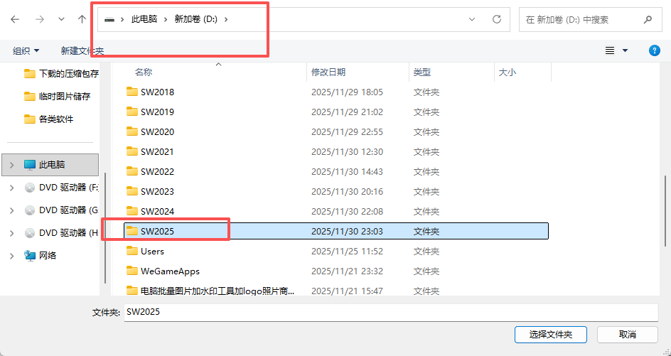Click the drive icon in the address bar

click(x=109, y=20)
